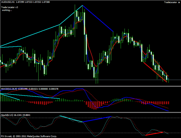Select the horizontal gray price level line
The height and width of the screenshot is (138, 181).
point(90,80)
